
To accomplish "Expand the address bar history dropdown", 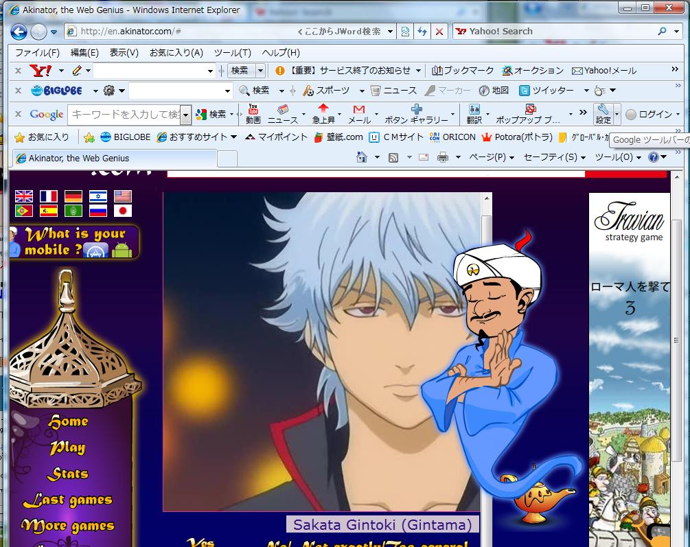I will 391,32.
